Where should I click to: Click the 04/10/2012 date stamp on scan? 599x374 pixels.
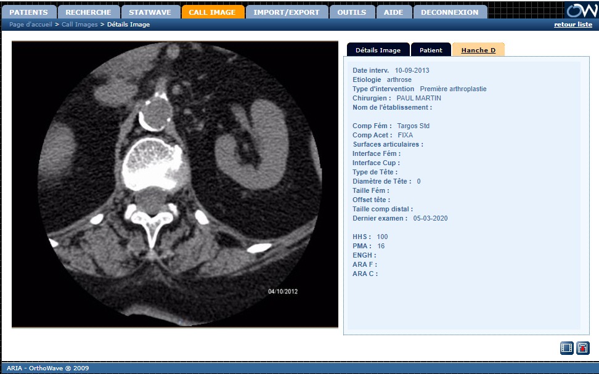coord(283,291)
